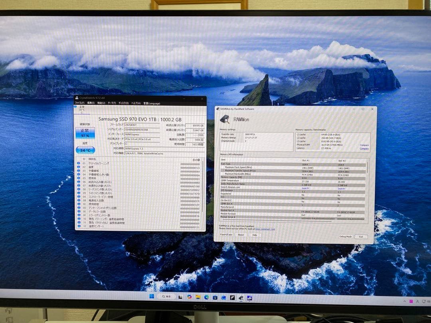
Task: Select the リードコマンド数 (ホスト) row
Action: coord(139,189)
